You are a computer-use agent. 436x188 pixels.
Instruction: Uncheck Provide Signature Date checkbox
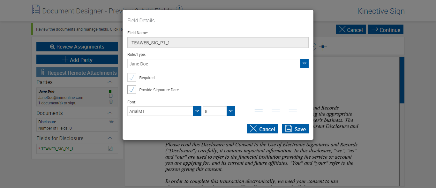click(x=132, y=90)
